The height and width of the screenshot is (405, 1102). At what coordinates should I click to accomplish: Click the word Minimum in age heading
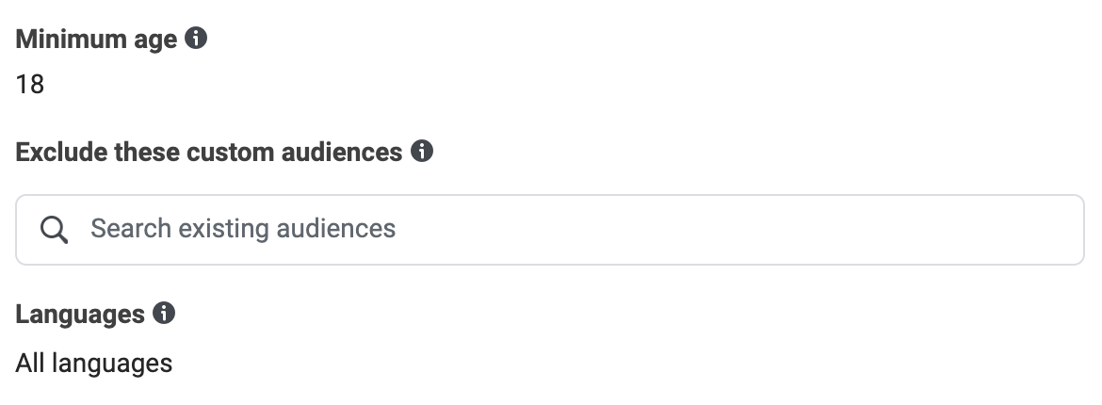(72, 39)
